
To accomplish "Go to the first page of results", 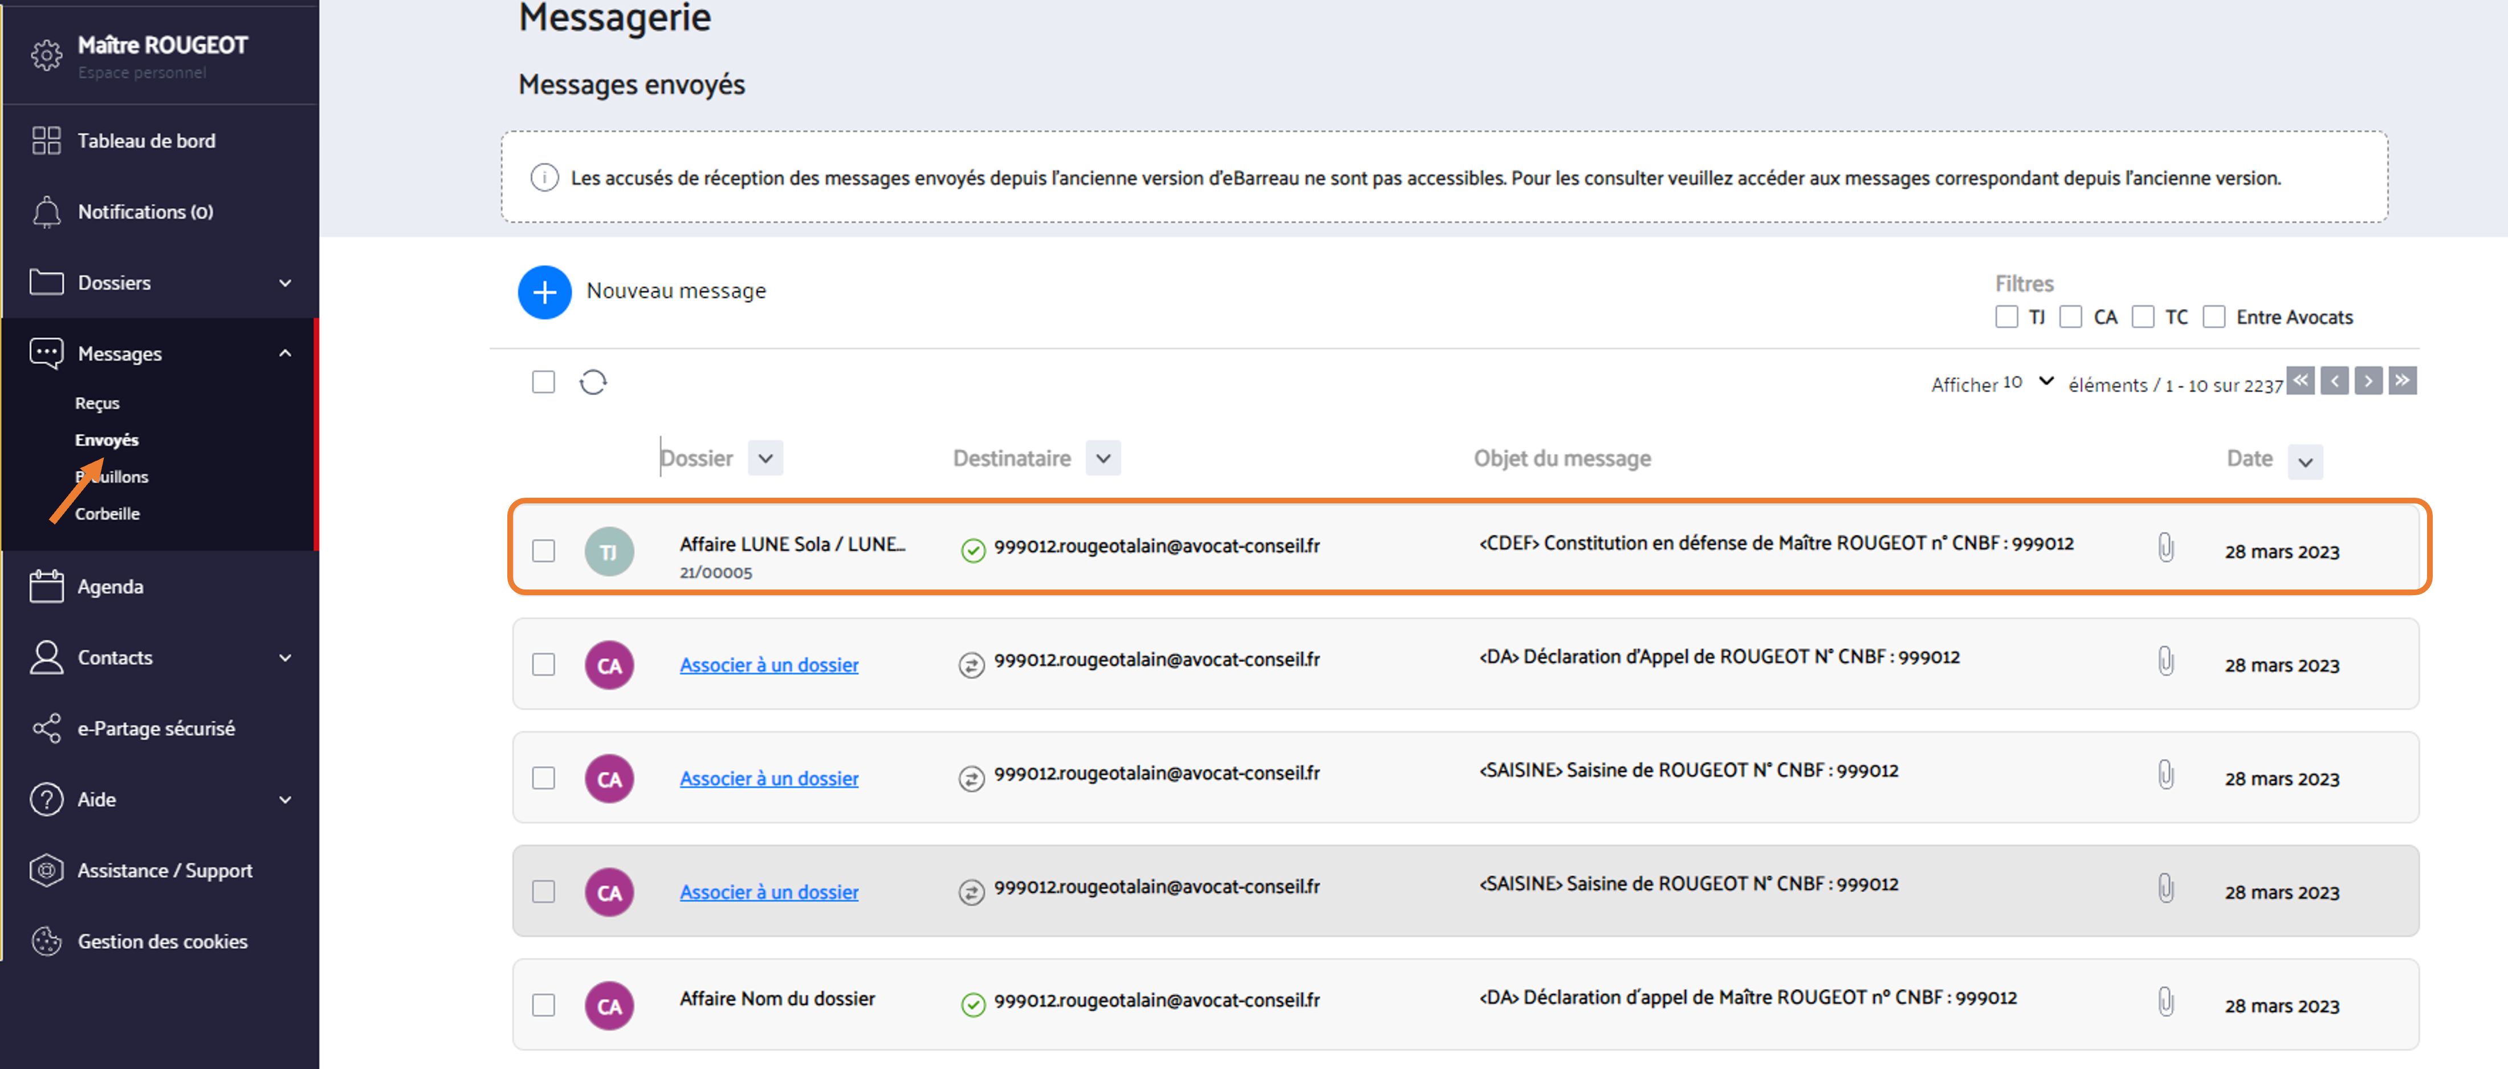I will [x=2301, y=381].
